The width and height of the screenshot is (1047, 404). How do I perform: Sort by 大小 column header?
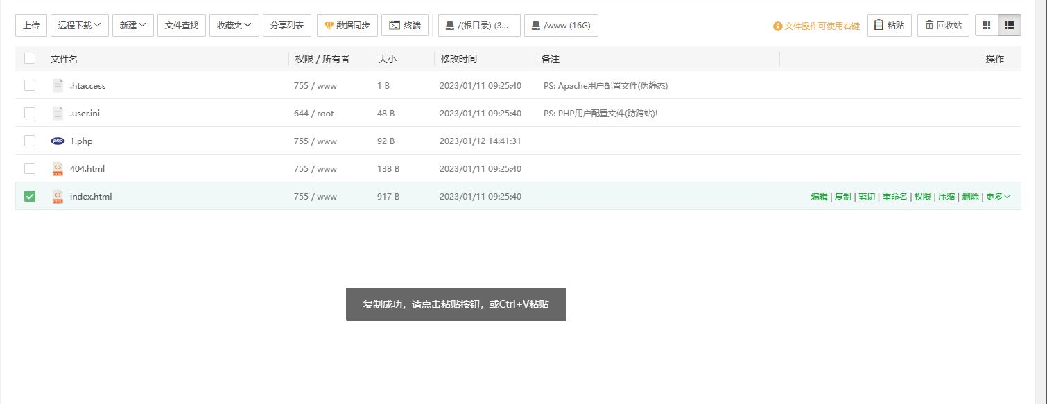click(x=387, y=59)
